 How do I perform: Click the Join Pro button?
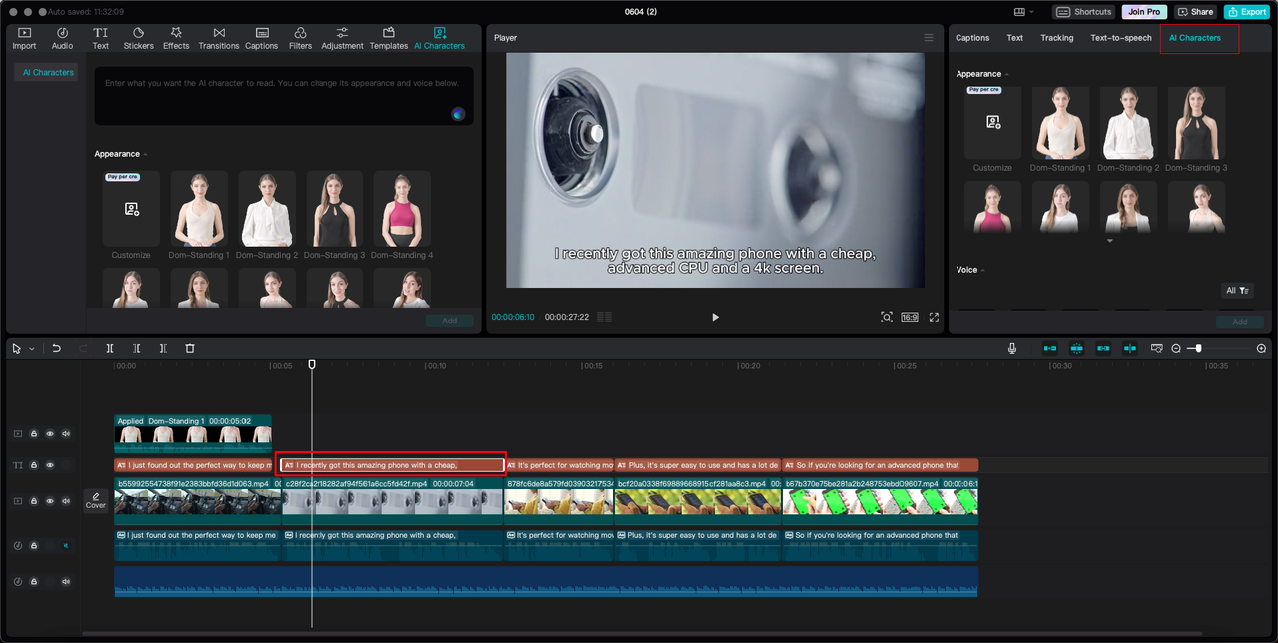(x=1144, y=12)
